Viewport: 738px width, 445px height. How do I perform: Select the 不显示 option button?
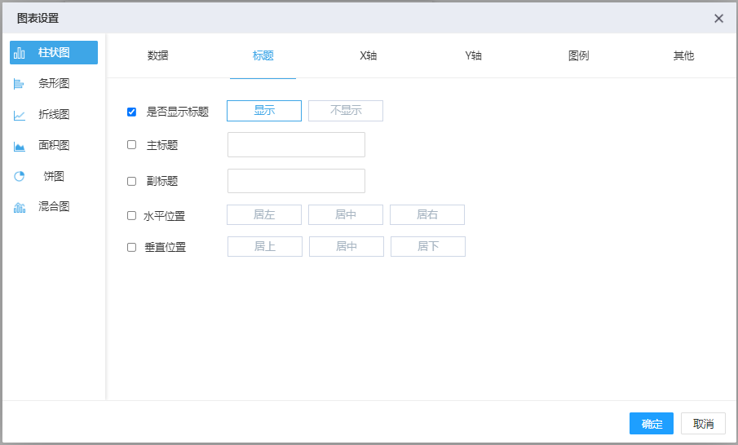pyautogui.click(x=346, y=111)
